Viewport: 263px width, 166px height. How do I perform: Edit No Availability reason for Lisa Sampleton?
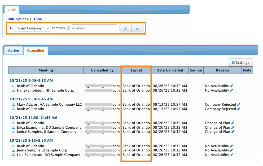tap(231, 155)
